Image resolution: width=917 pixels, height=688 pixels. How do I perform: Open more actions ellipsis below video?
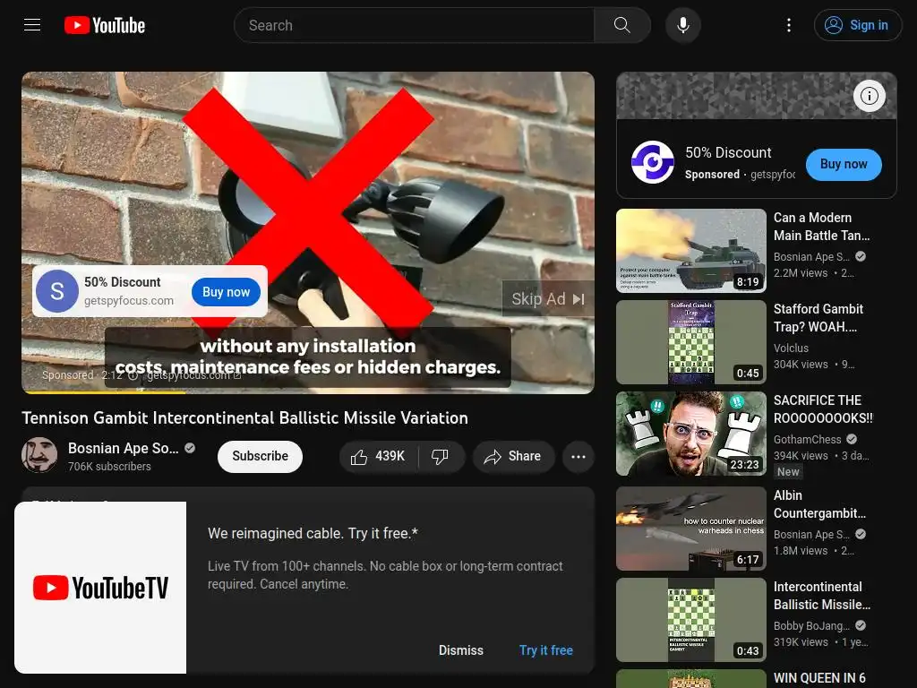(578, 456)
